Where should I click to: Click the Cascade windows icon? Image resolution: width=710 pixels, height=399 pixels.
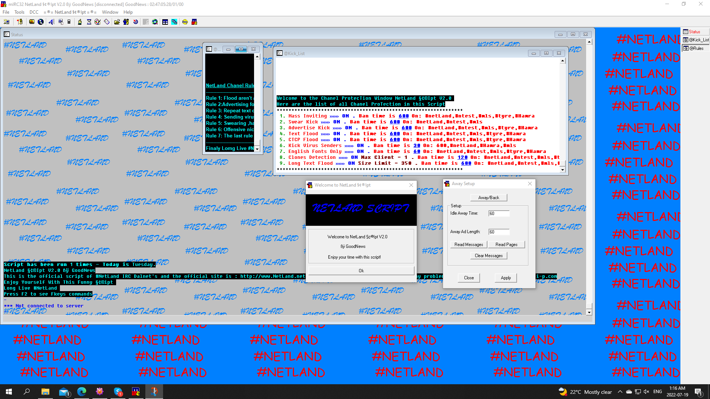(174, 22)
